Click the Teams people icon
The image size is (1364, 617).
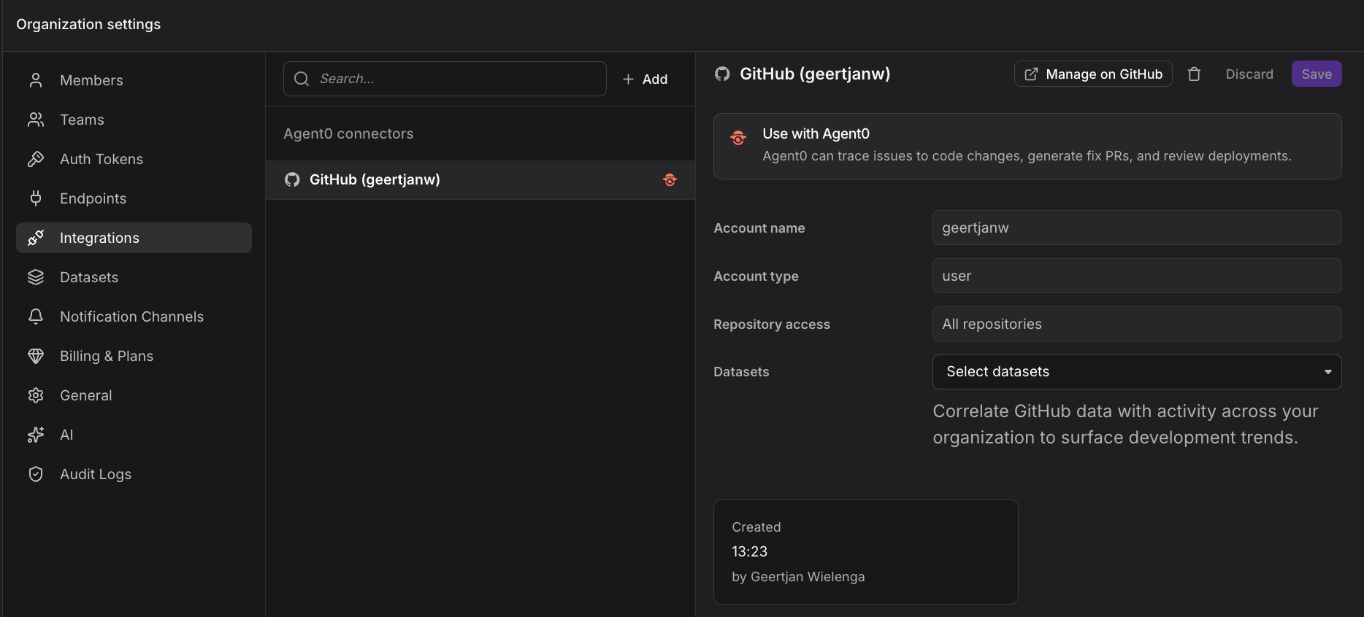tap(36, 120)
